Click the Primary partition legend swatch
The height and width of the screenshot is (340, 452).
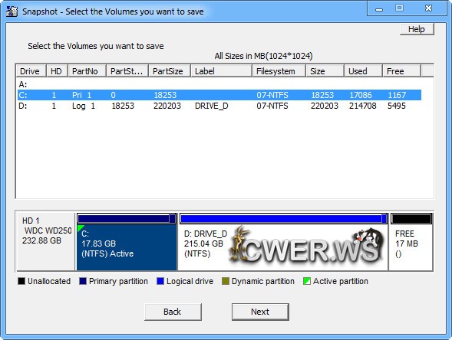[x=83, y=281]
